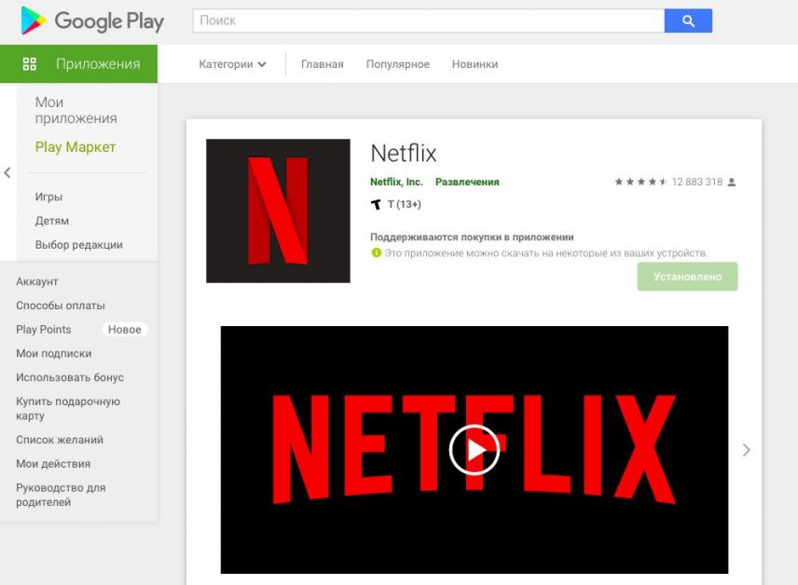Focus the Поиск search field

429,20
